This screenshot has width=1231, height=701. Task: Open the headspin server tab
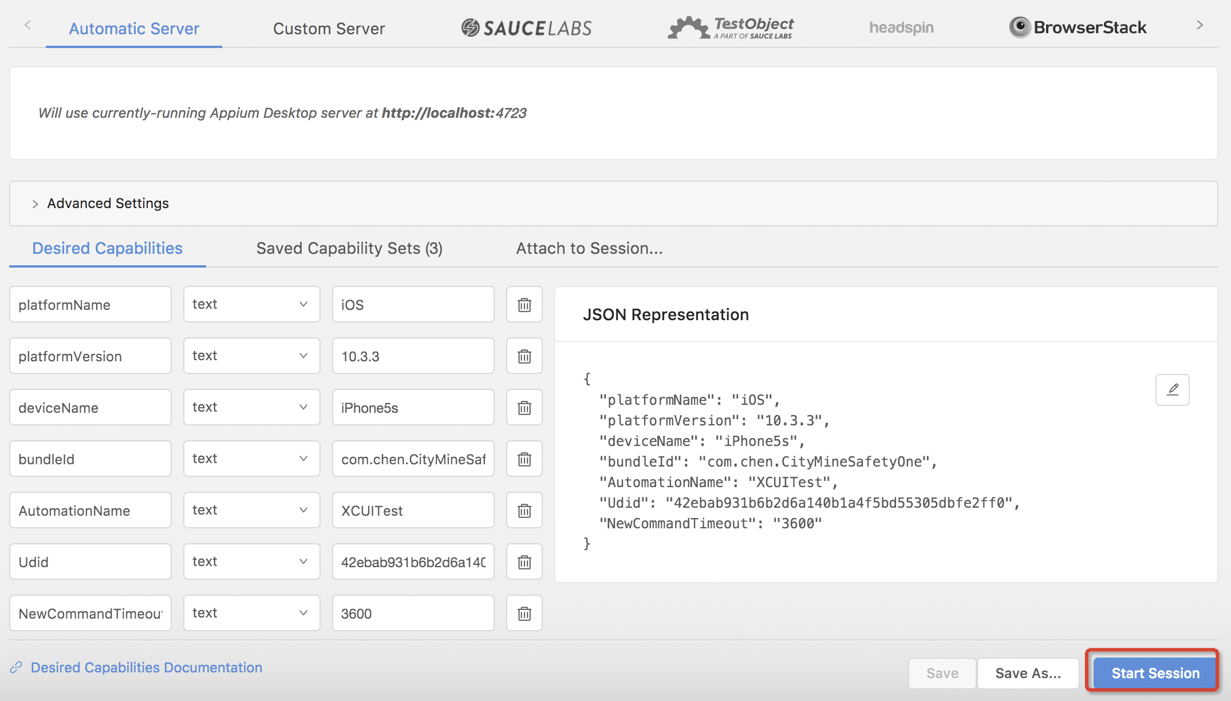coord(901,27)
